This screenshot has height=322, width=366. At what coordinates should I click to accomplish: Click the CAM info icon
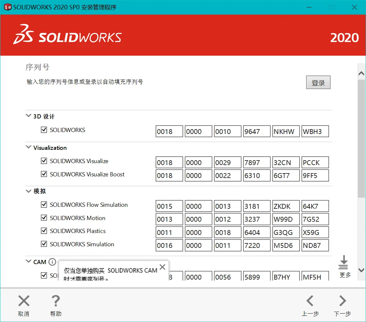pyautogui.click(x=52, y=262)
